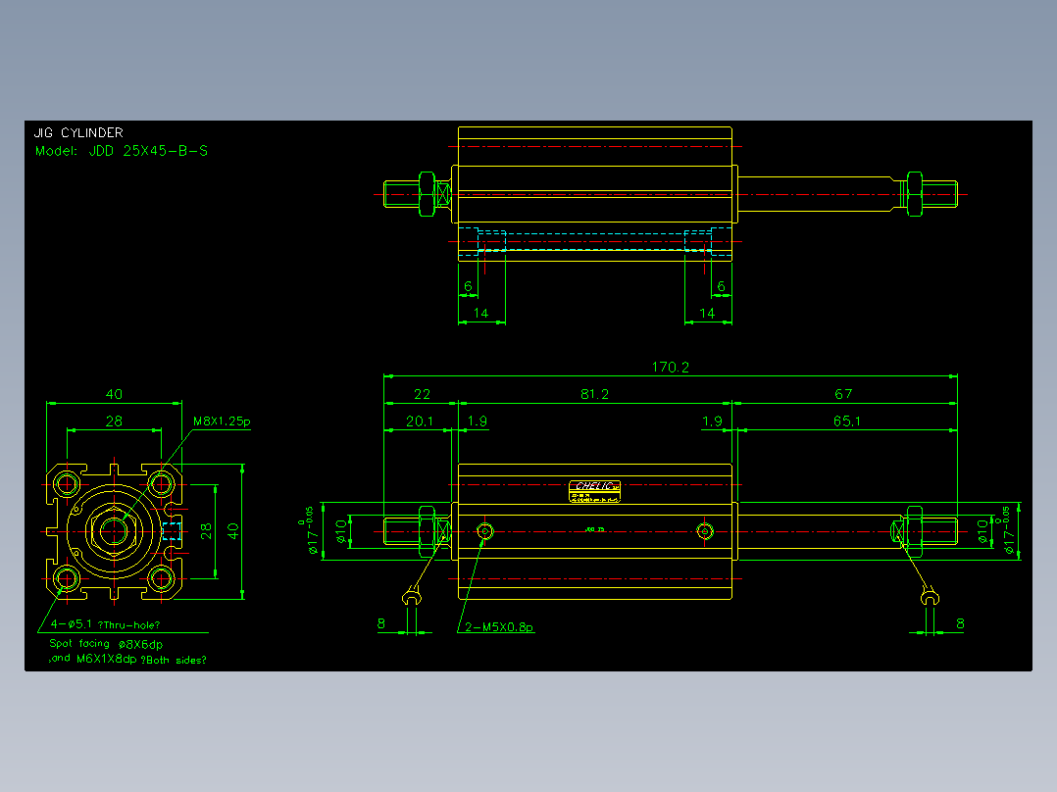This screenshot has width=1057, height=792.
Task: Select the 81.2 body length dimension
Action: pos(594,394)
